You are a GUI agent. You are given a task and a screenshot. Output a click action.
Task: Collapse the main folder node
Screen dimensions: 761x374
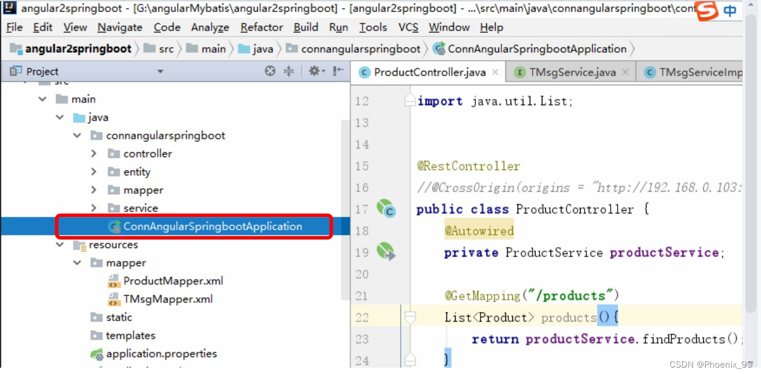(x=42, y=99)
